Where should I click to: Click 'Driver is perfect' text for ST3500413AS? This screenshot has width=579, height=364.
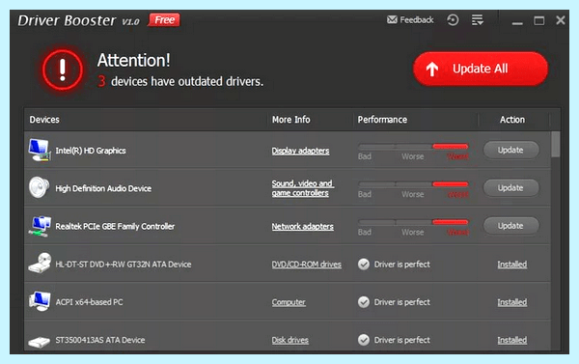point(402,340)
